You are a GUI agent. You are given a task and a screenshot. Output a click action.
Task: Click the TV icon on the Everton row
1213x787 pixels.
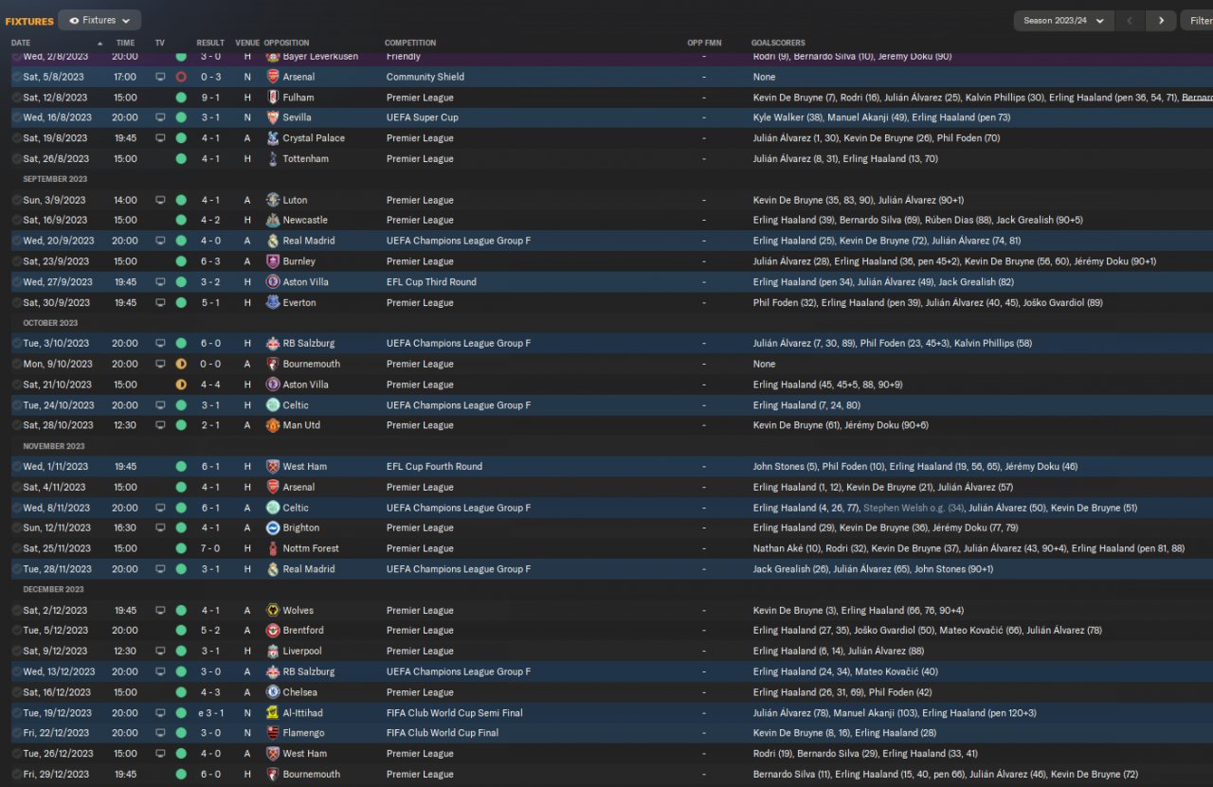(x=160, y=303)
